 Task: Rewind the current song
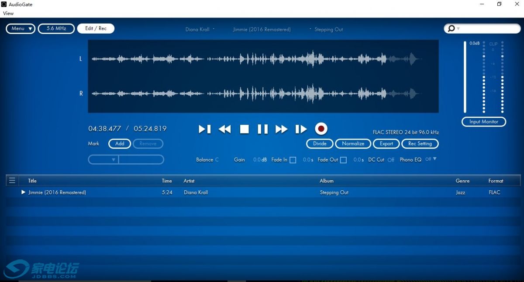(224, 129)
